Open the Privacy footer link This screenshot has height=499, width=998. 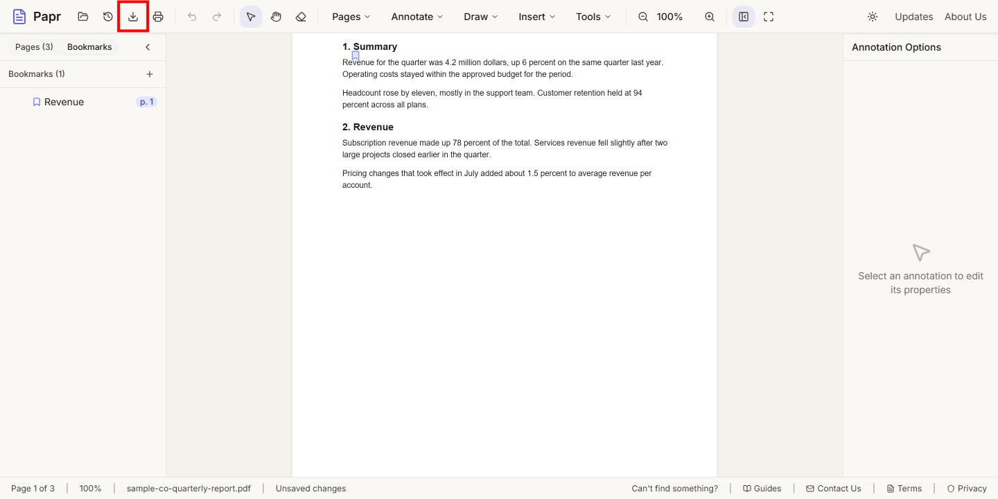point(967,489)
